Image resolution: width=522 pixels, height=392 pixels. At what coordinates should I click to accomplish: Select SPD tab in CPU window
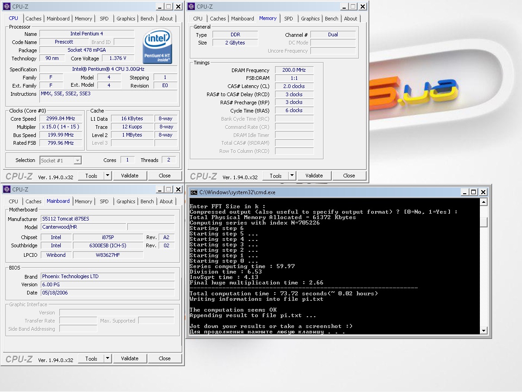104,19
